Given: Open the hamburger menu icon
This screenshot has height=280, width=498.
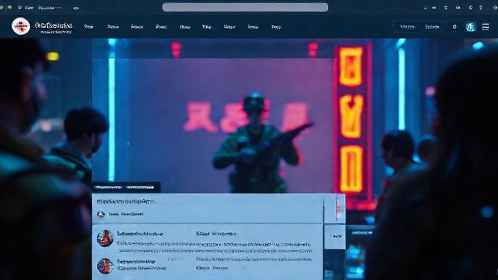Looking at the screenshot, I should click(x=485, y=27).
